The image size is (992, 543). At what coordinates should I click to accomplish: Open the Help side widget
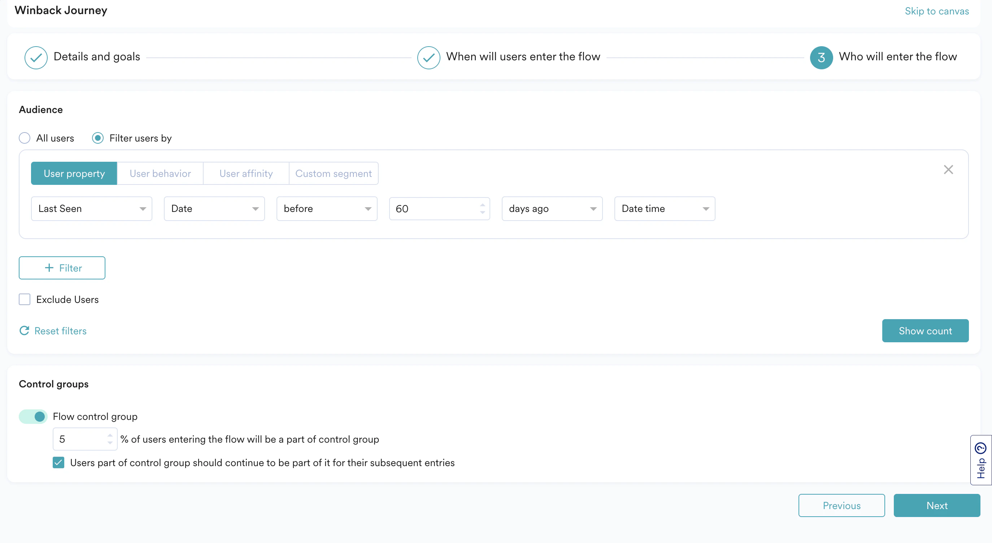click(x=980, y=460)
